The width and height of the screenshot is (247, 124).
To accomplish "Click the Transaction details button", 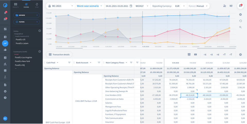I will [59, 55].
